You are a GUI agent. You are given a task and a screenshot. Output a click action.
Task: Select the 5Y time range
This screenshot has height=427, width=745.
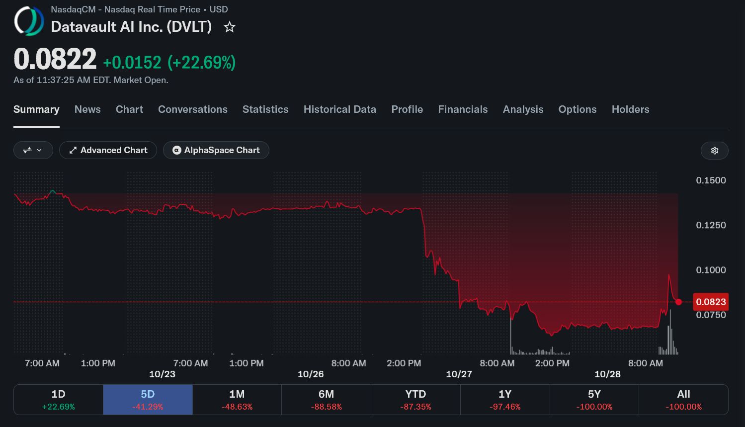[594, 400]
